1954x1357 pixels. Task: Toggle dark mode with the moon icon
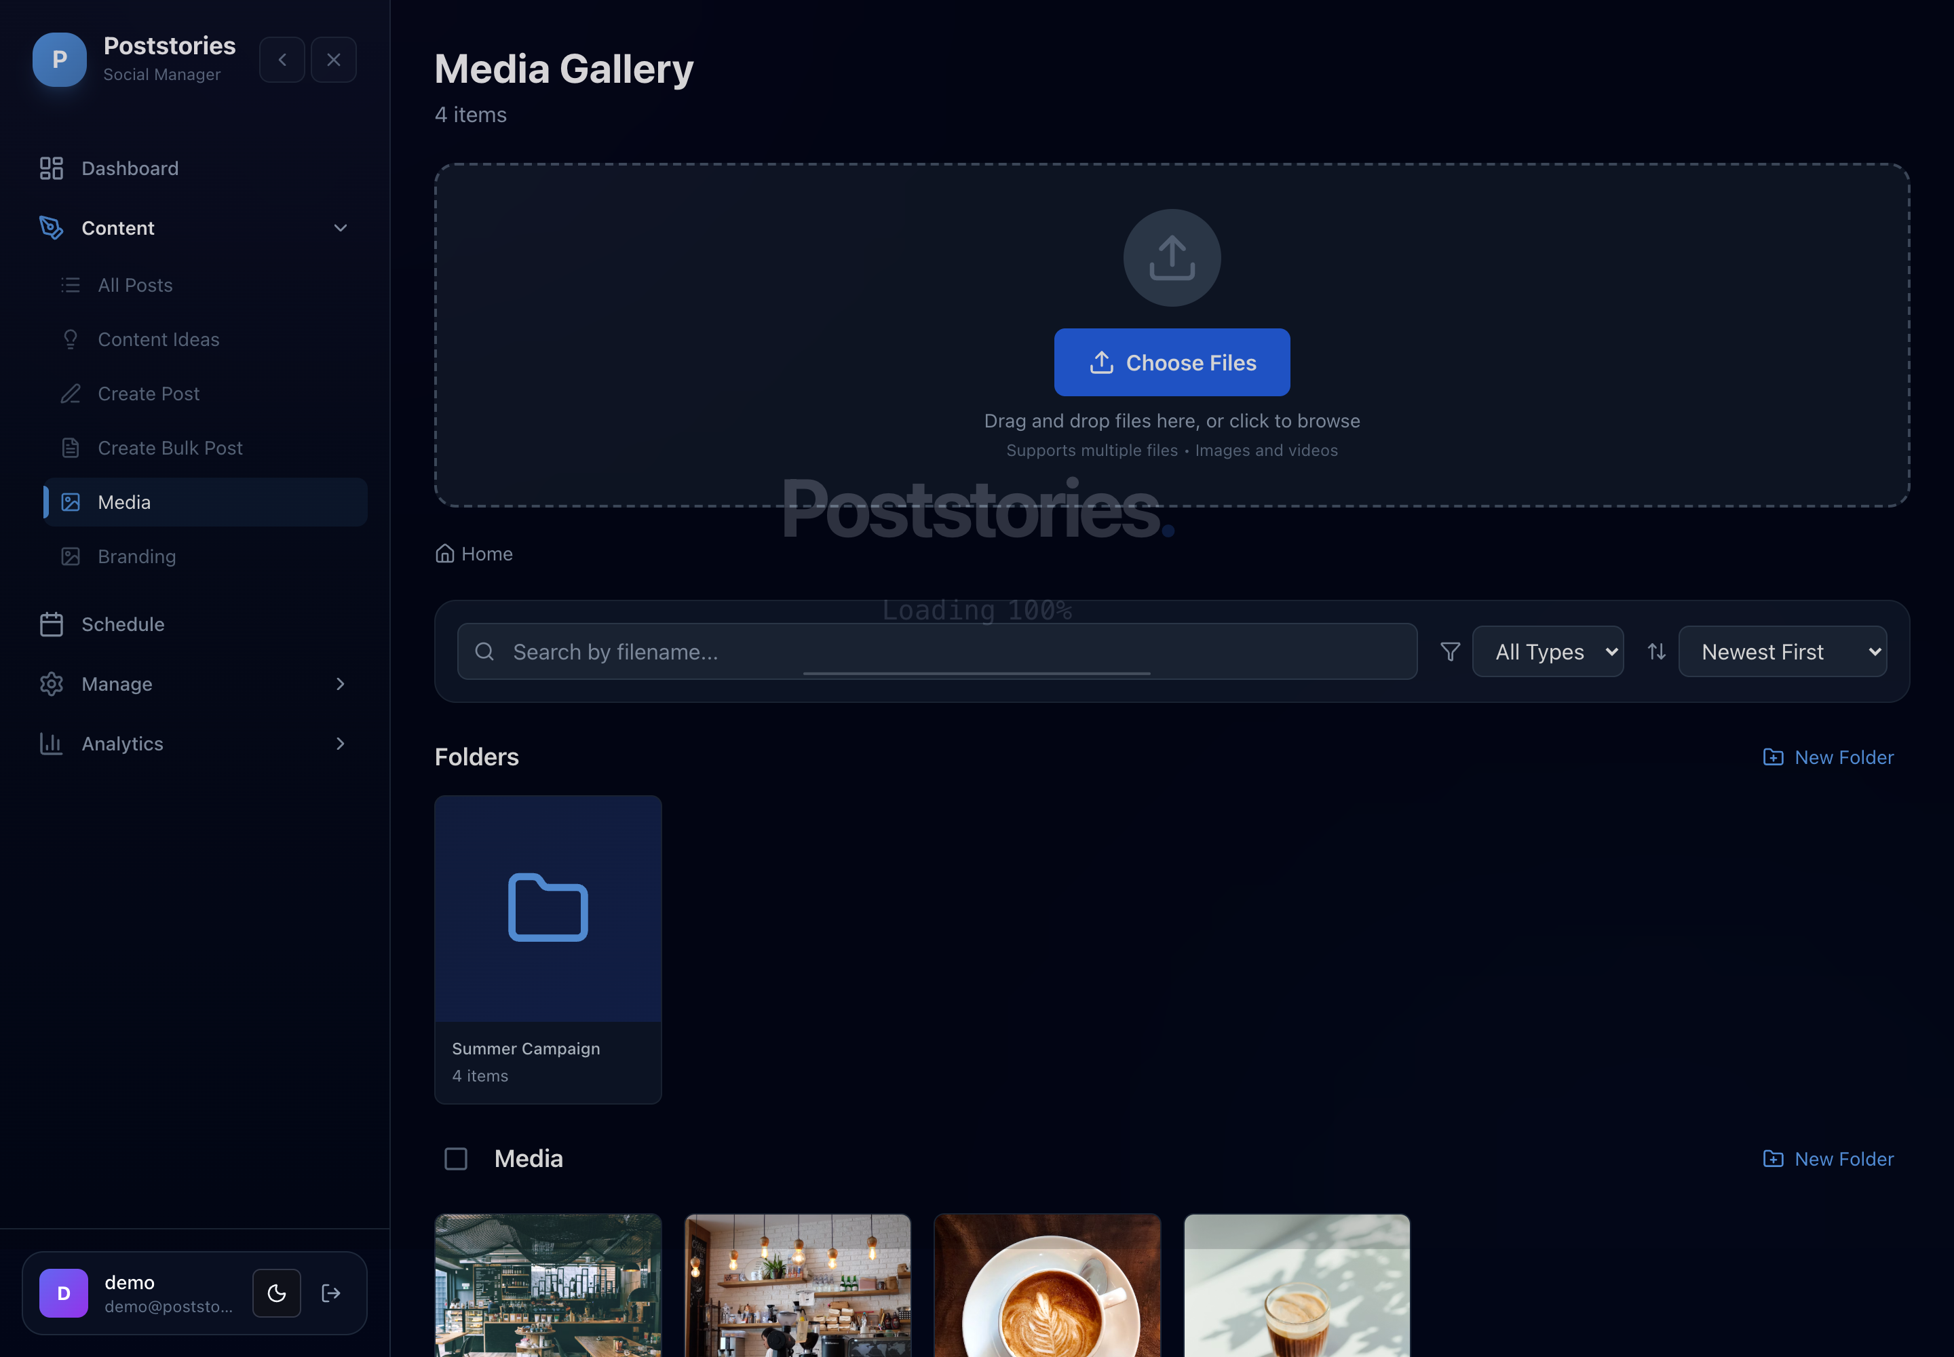tap(276, 1293)
